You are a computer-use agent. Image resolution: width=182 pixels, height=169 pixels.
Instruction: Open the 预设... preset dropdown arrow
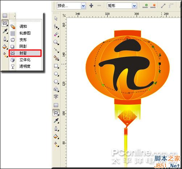[x=83, y=6]
